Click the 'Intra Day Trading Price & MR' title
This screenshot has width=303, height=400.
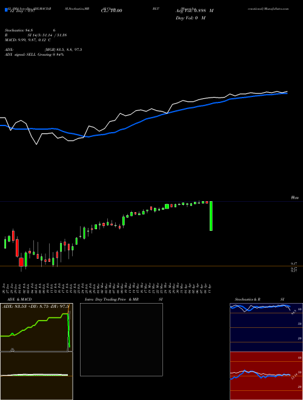pyautogui.click(x=112, y=299)
